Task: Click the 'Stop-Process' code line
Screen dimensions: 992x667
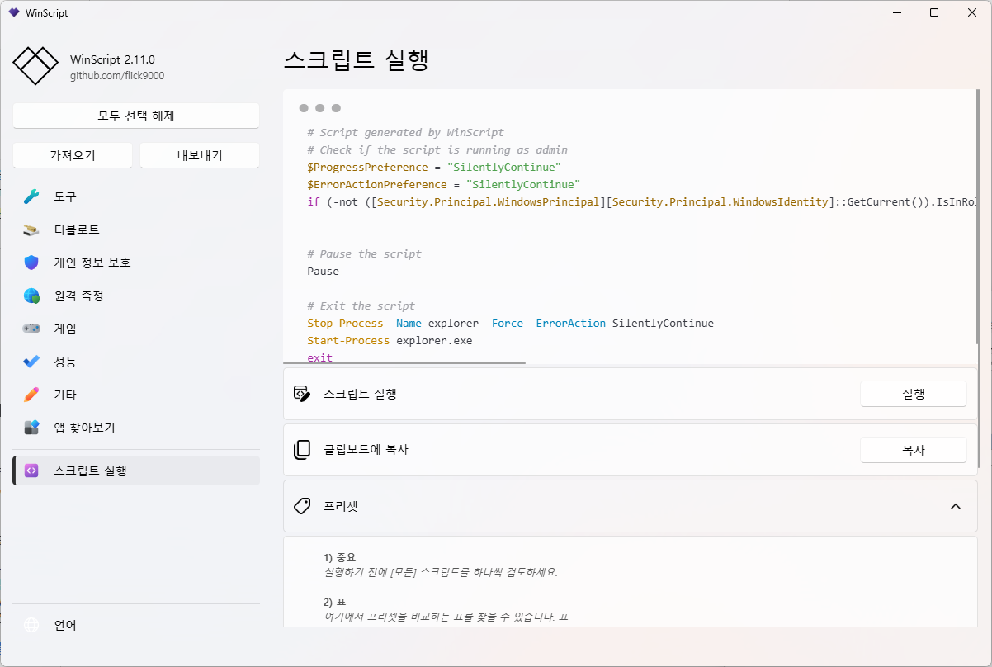Action: (510, 323)
